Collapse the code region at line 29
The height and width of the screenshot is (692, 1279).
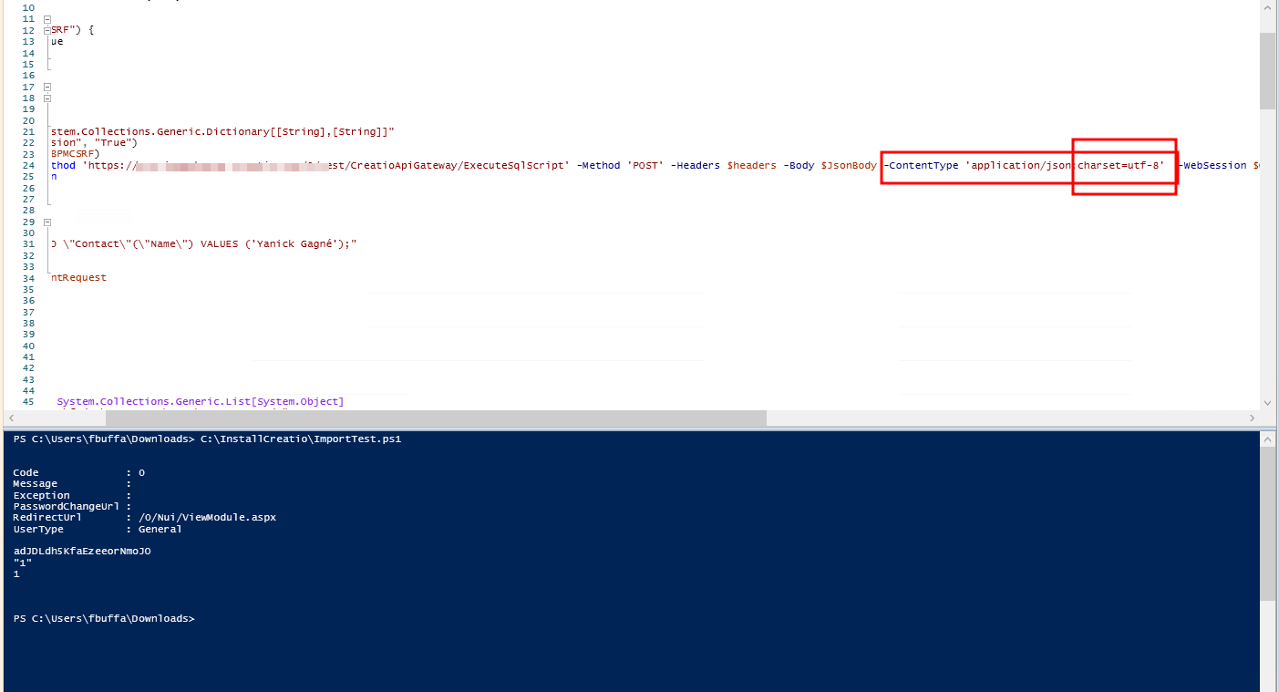[x=46, y=222]
